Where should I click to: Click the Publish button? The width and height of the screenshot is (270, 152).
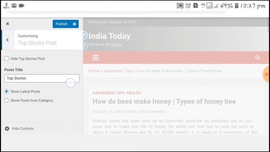pos(62,24)
